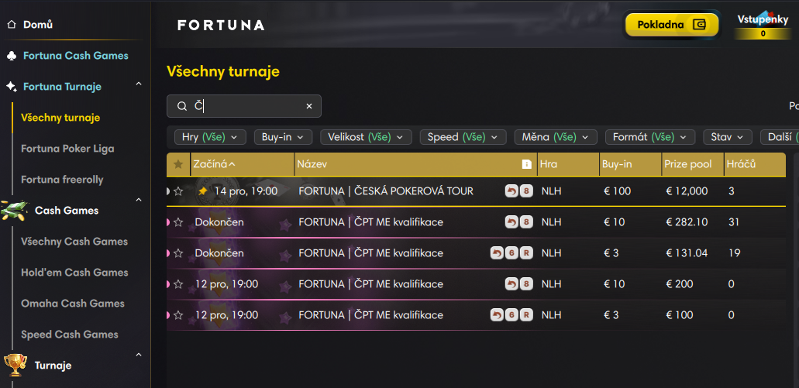Click the money plane Cash Games icon

point(14,211)
